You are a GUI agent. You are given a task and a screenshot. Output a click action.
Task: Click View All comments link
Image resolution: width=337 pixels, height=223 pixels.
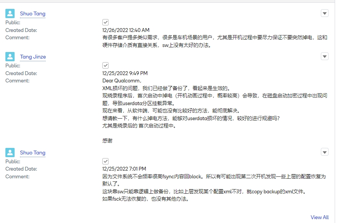[x=320, y=217]
